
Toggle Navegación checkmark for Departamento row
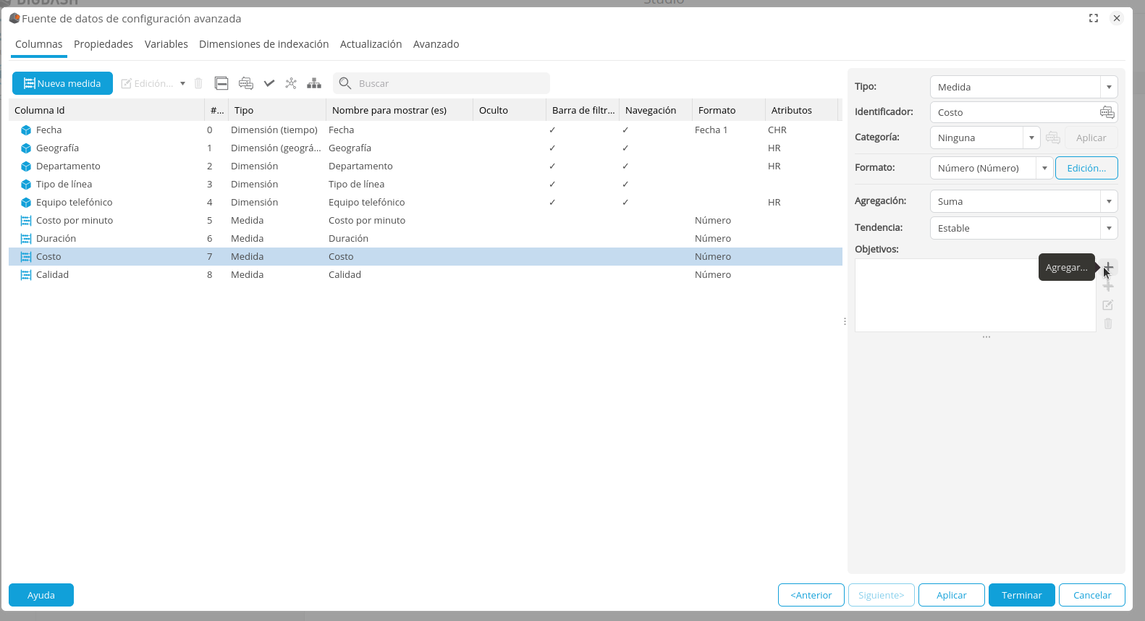pos(625,166)
